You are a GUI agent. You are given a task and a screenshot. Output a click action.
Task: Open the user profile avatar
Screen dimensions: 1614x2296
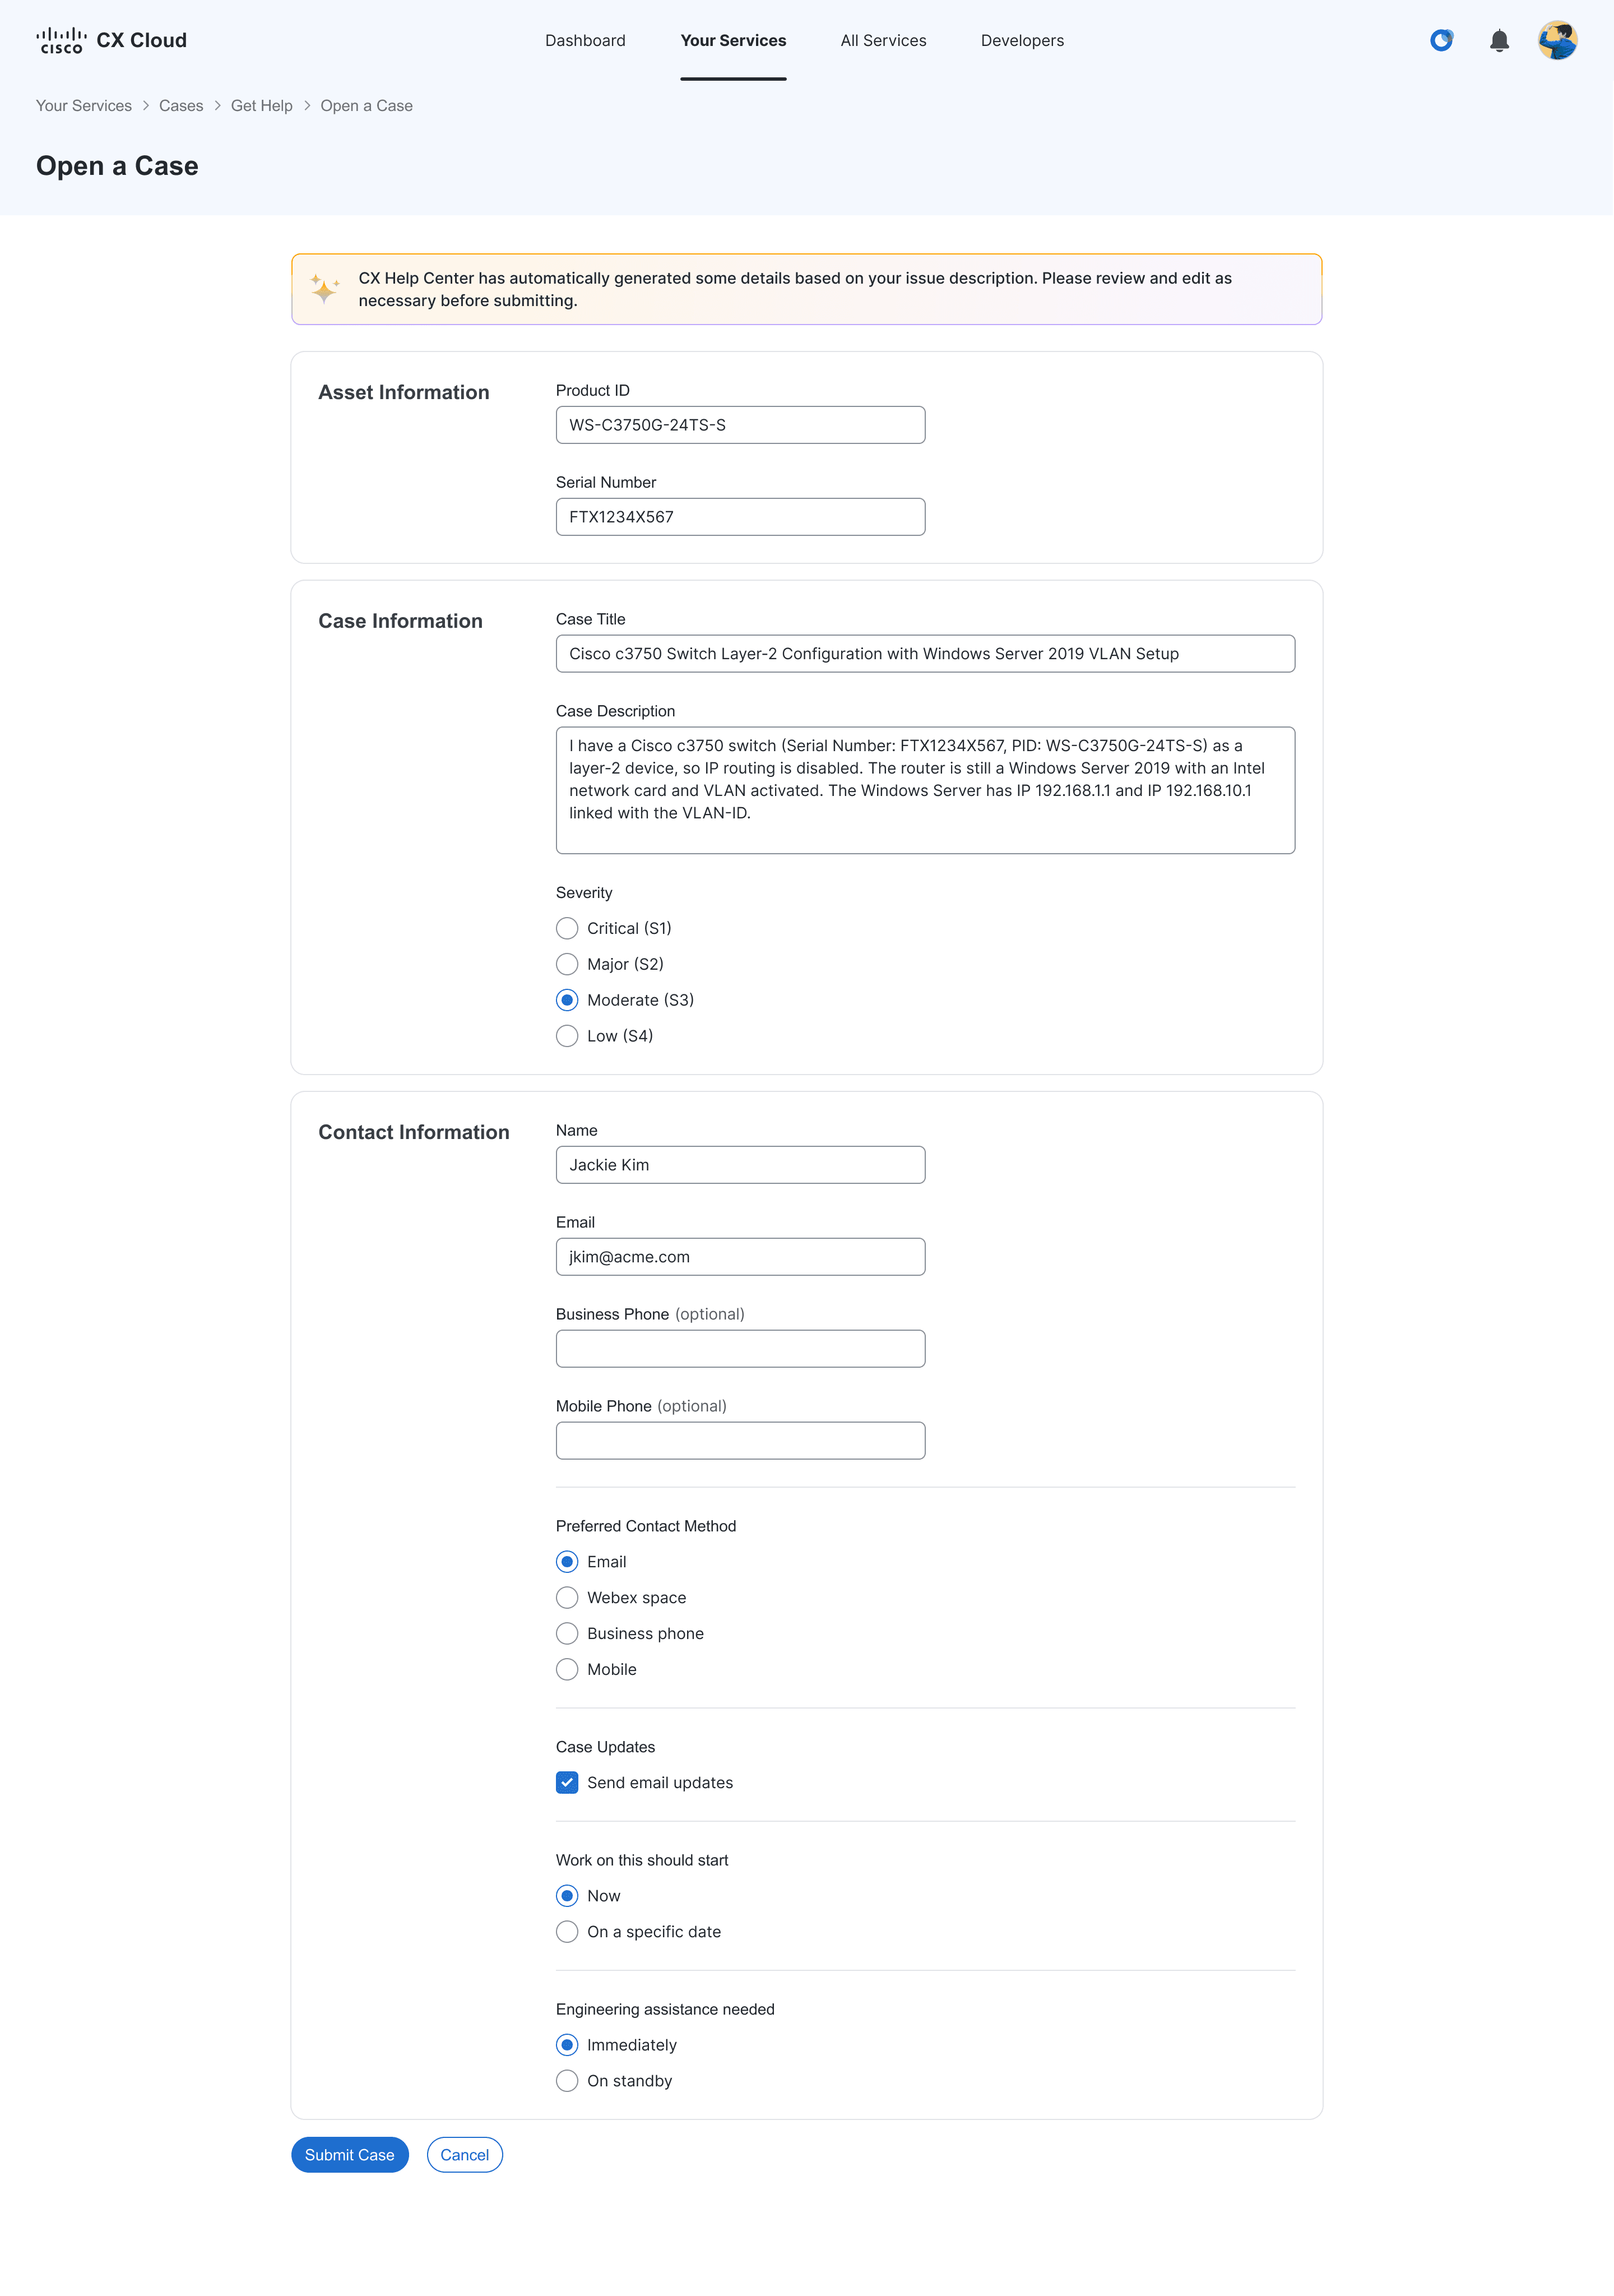(1557, 41)
